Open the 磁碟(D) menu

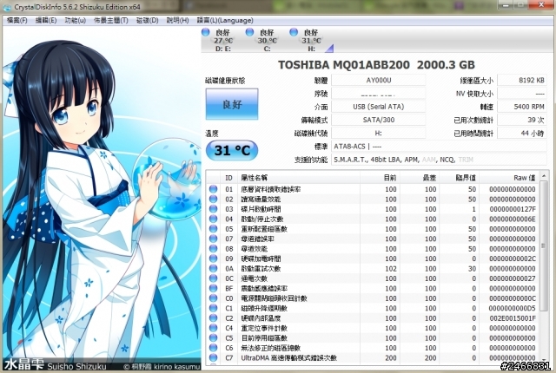coord(147,21)
